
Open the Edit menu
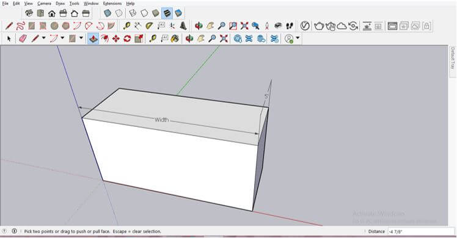[x=16, y=4]
